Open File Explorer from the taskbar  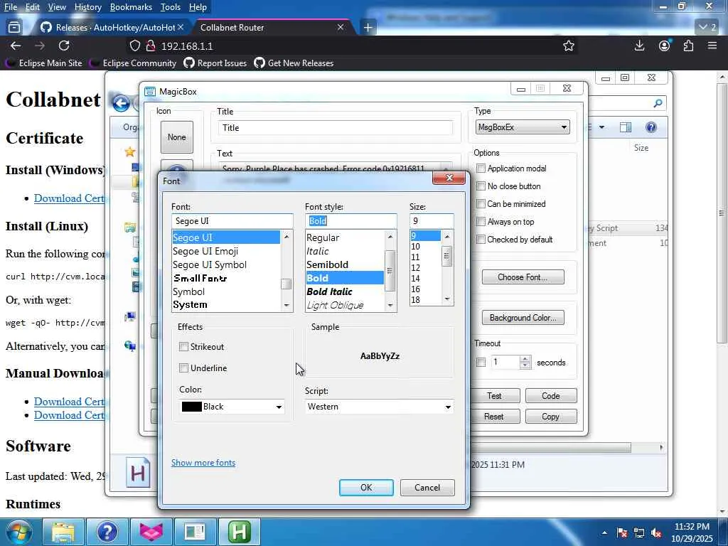[x=63, y=532]
